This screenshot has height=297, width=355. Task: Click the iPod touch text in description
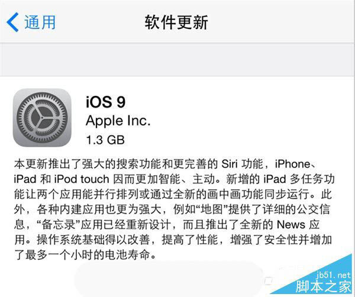(x=82, y=179)
